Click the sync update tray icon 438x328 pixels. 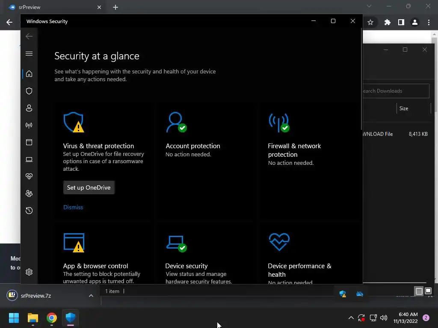point(361,318)
